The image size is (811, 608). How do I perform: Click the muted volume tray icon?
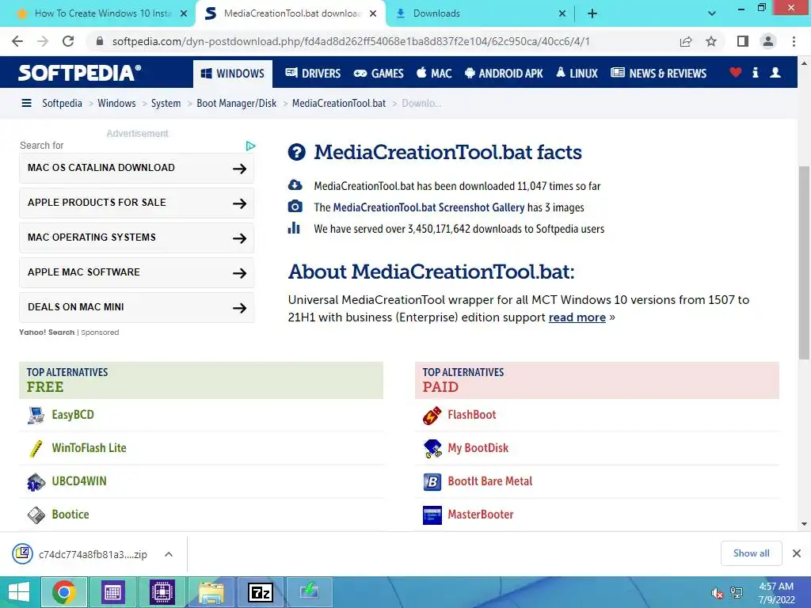[717, 593]
